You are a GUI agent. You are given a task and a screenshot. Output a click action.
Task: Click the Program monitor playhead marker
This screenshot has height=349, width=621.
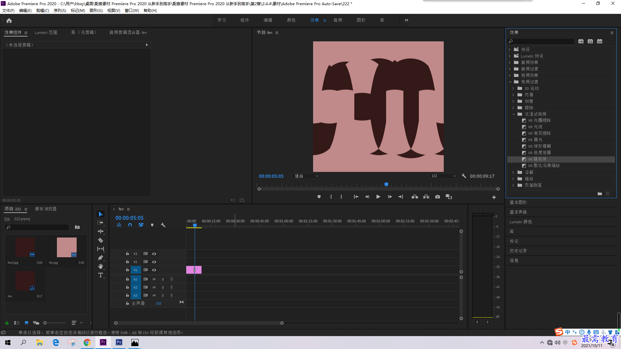[386, 185]
